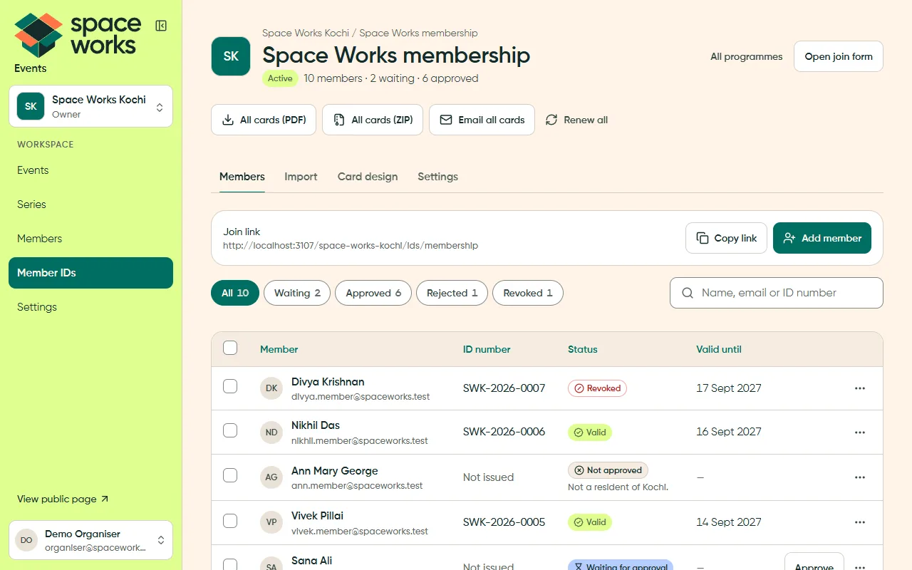The width and height of the screenshot is (912, 570).
Task: Click the VP avatar for Vivek Pillai
Action: coord(271,522)
